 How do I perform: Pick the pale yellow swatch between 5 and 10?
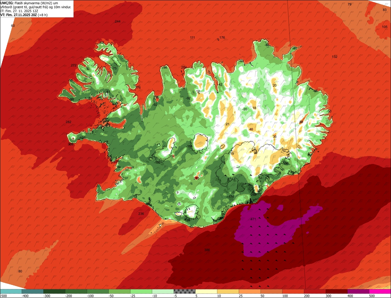206,291
